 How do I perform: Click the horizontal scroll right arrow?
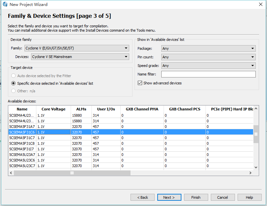point(250,173)
